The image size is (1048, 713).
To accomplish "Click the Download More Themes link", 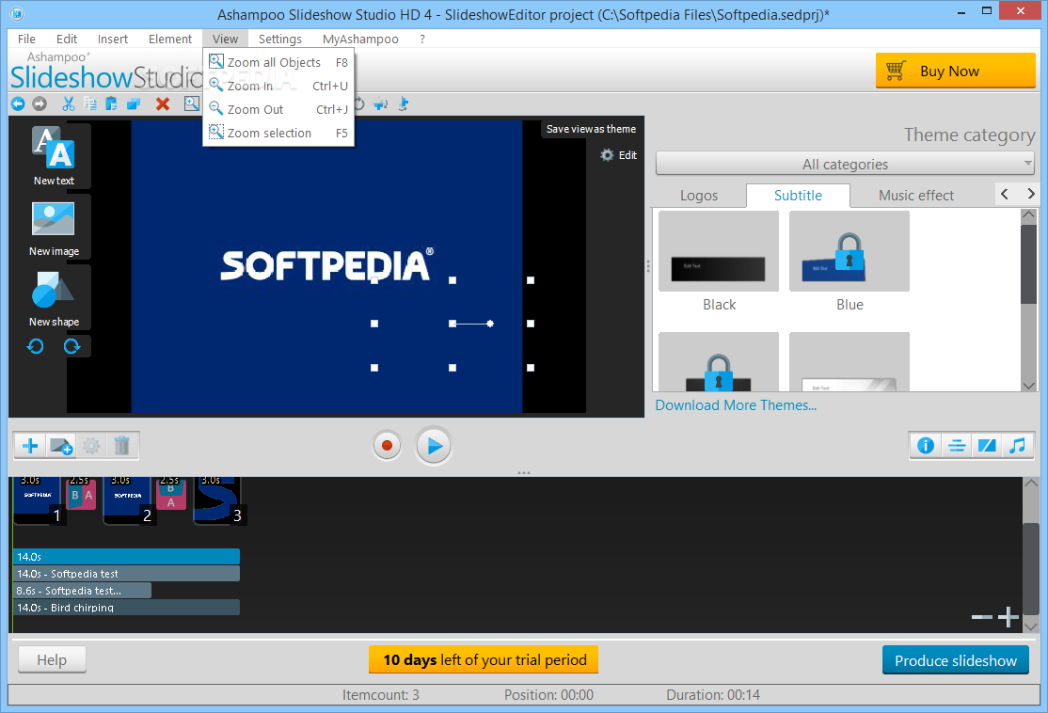I will tap(736, 405).
